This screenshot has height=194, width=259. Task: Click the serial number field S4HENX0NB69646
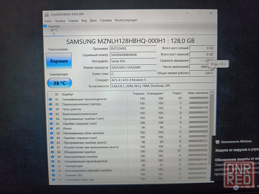tap(133, 54)
